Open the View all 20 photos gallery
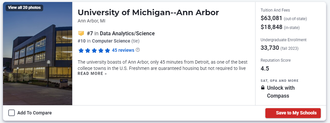Viewport: 330px width, 123px height. click(x=24, y=8)
